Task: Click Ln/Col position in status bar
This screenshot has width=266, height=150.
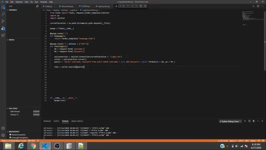Action: pos(223,141)
